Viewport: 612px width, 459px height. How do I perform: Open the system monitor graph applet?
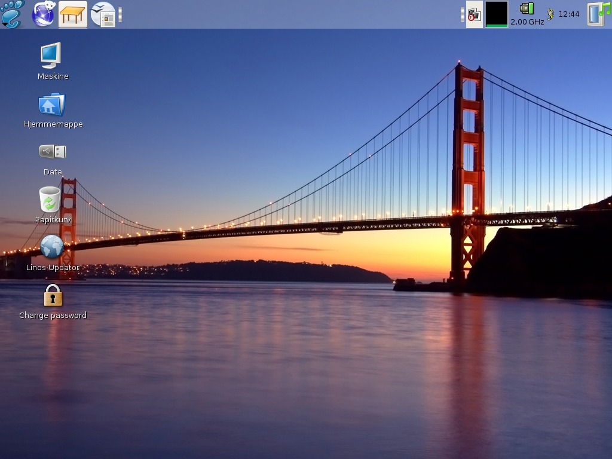tap(496, 14)
